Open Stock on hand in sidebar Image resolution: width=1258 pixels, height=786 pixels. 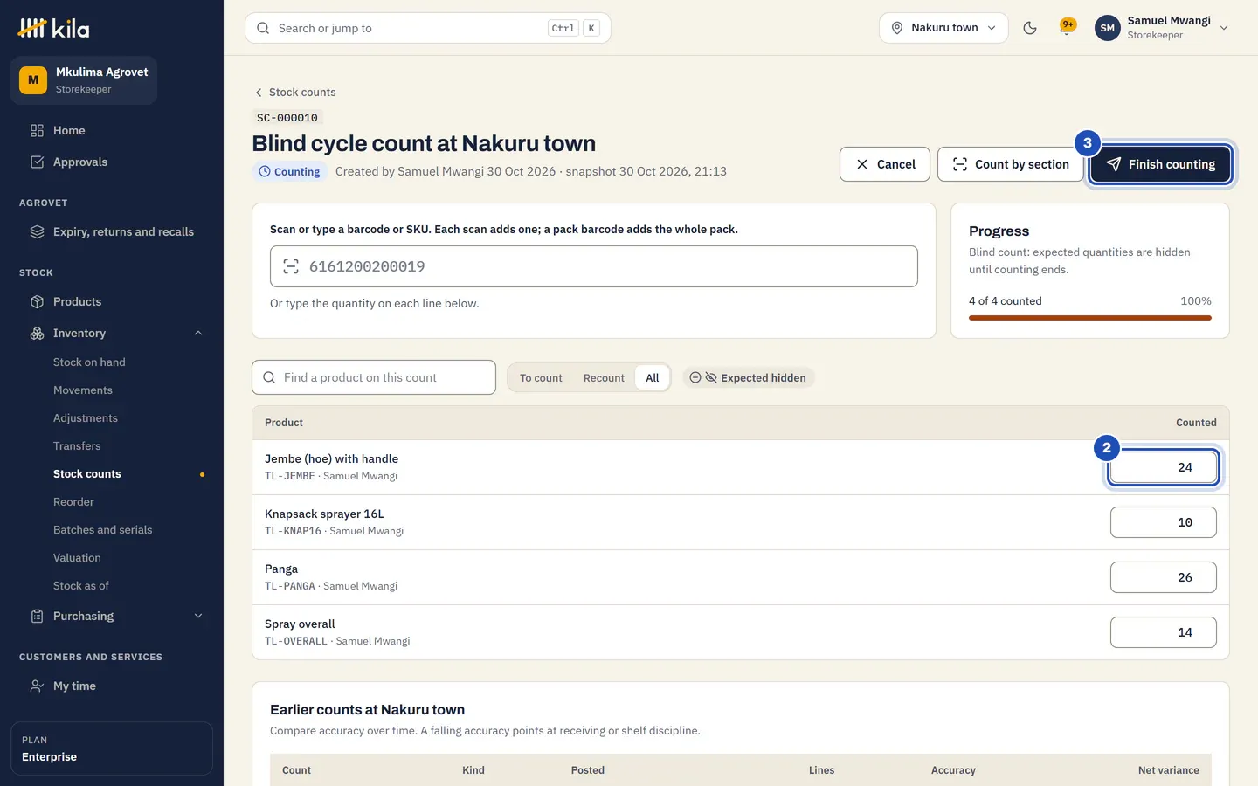coord(89,362)
